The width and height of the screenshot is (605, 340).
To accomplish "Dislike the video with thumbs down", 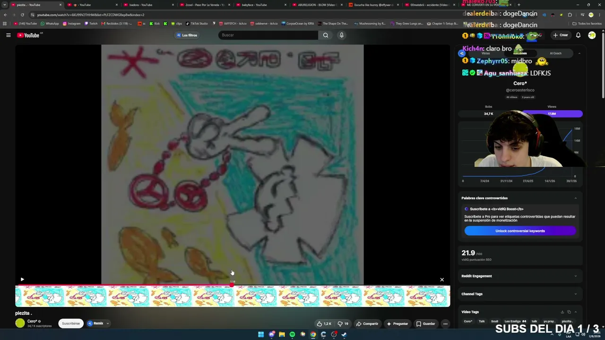I will coord(343,323).
